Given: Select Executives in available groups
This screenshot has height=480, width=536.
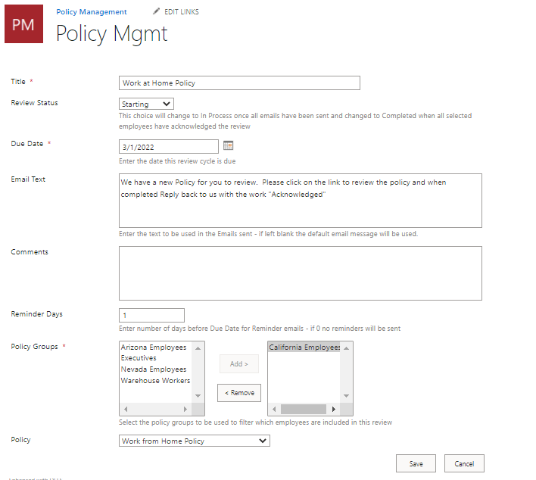Looking at the screenshot, I should (x=139, y=358).
